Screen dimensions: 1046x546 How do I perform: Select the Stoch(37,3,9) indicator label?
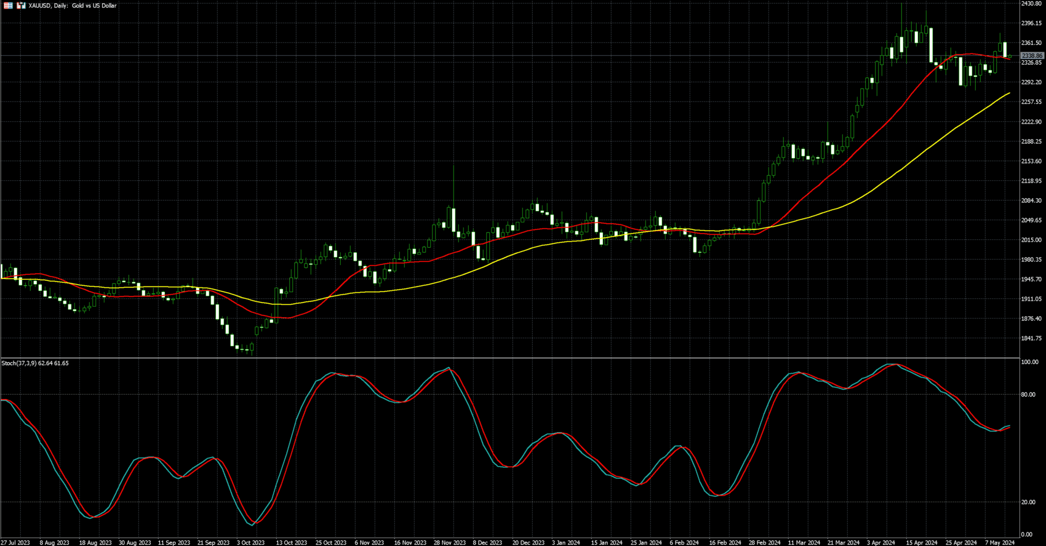point(35,363)
